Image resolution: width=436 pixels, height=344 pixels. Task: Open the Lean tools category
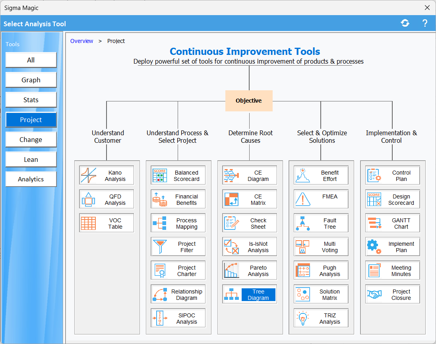pos(31,159)
